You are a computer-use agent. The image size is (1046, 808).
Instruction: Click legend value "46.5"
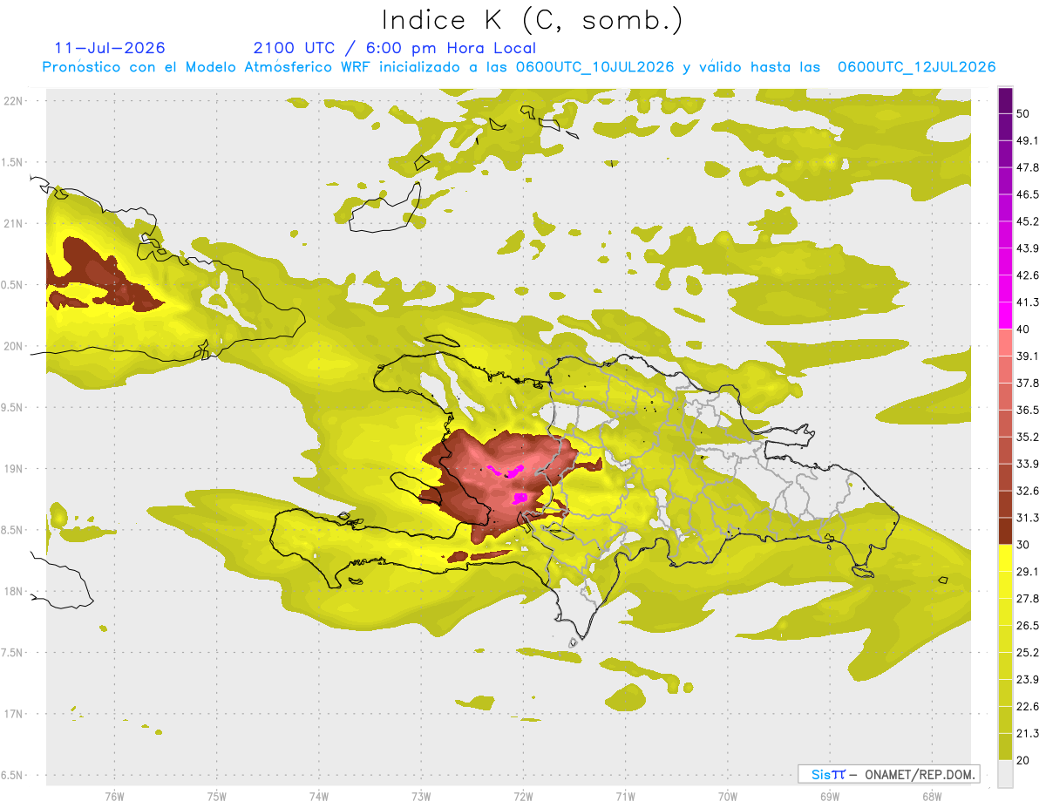pyautogui.click(x=1027, y=194)
